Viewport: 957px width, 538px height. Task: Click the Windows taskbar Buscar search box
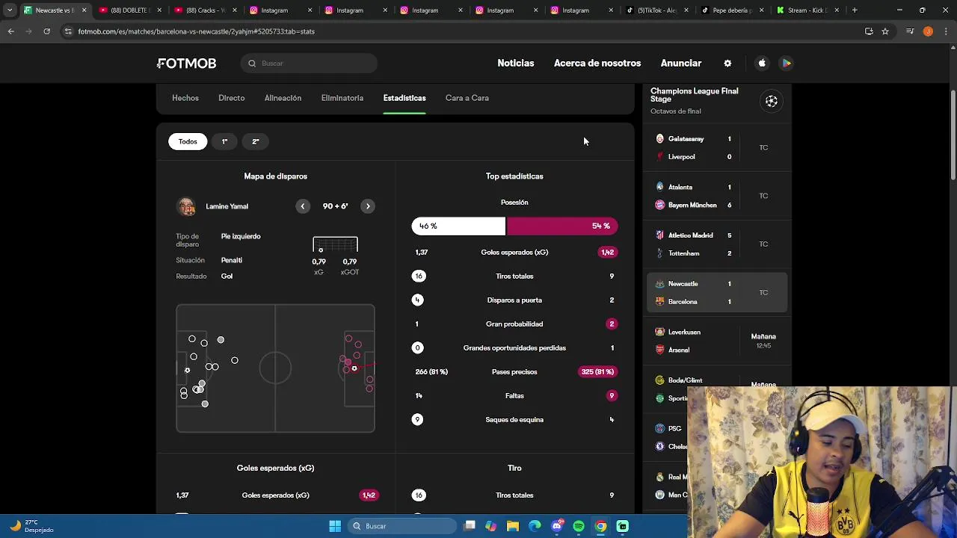click(402, 526)
